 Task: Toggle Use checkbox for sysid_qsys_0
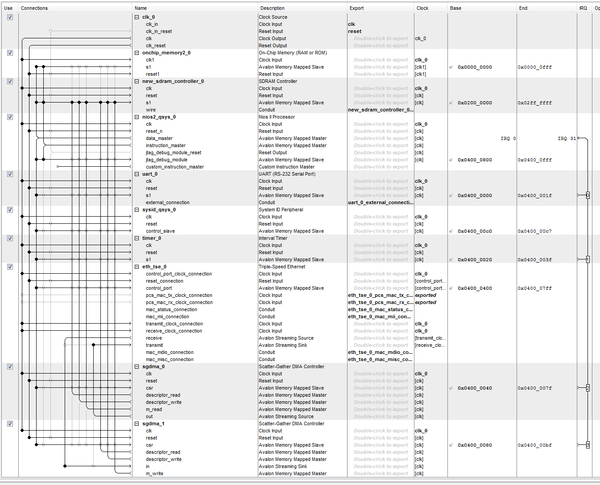(10, 210)
